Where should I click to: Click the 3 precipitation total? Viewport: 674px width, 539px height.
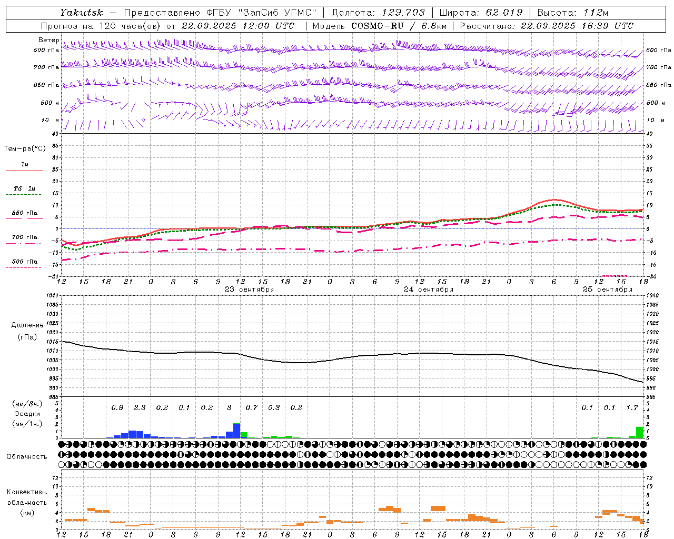coord(229,407)
